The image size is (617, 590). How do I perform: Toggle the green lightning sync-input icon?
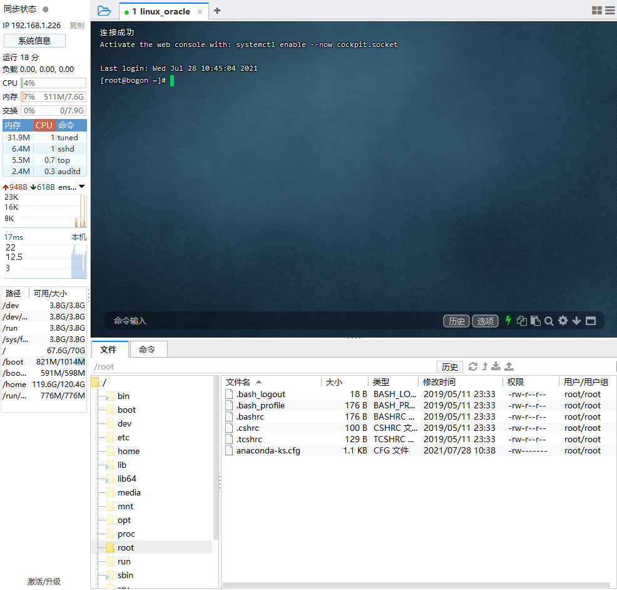coord(508,321)
